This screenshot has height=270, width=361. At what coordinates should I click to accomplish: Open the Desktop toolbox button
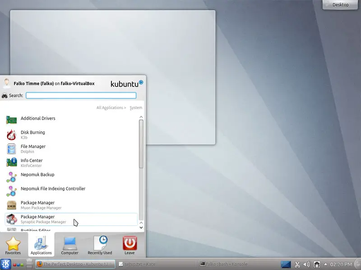pos(340,4)
